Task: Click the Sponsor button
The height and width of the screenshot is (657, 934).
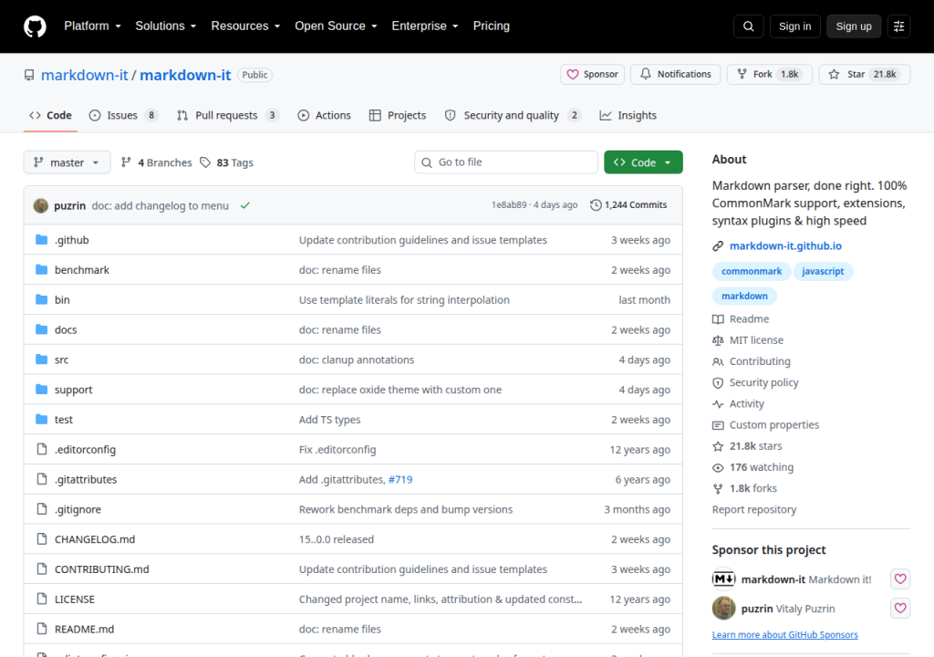Action: [x=592, y=74]
